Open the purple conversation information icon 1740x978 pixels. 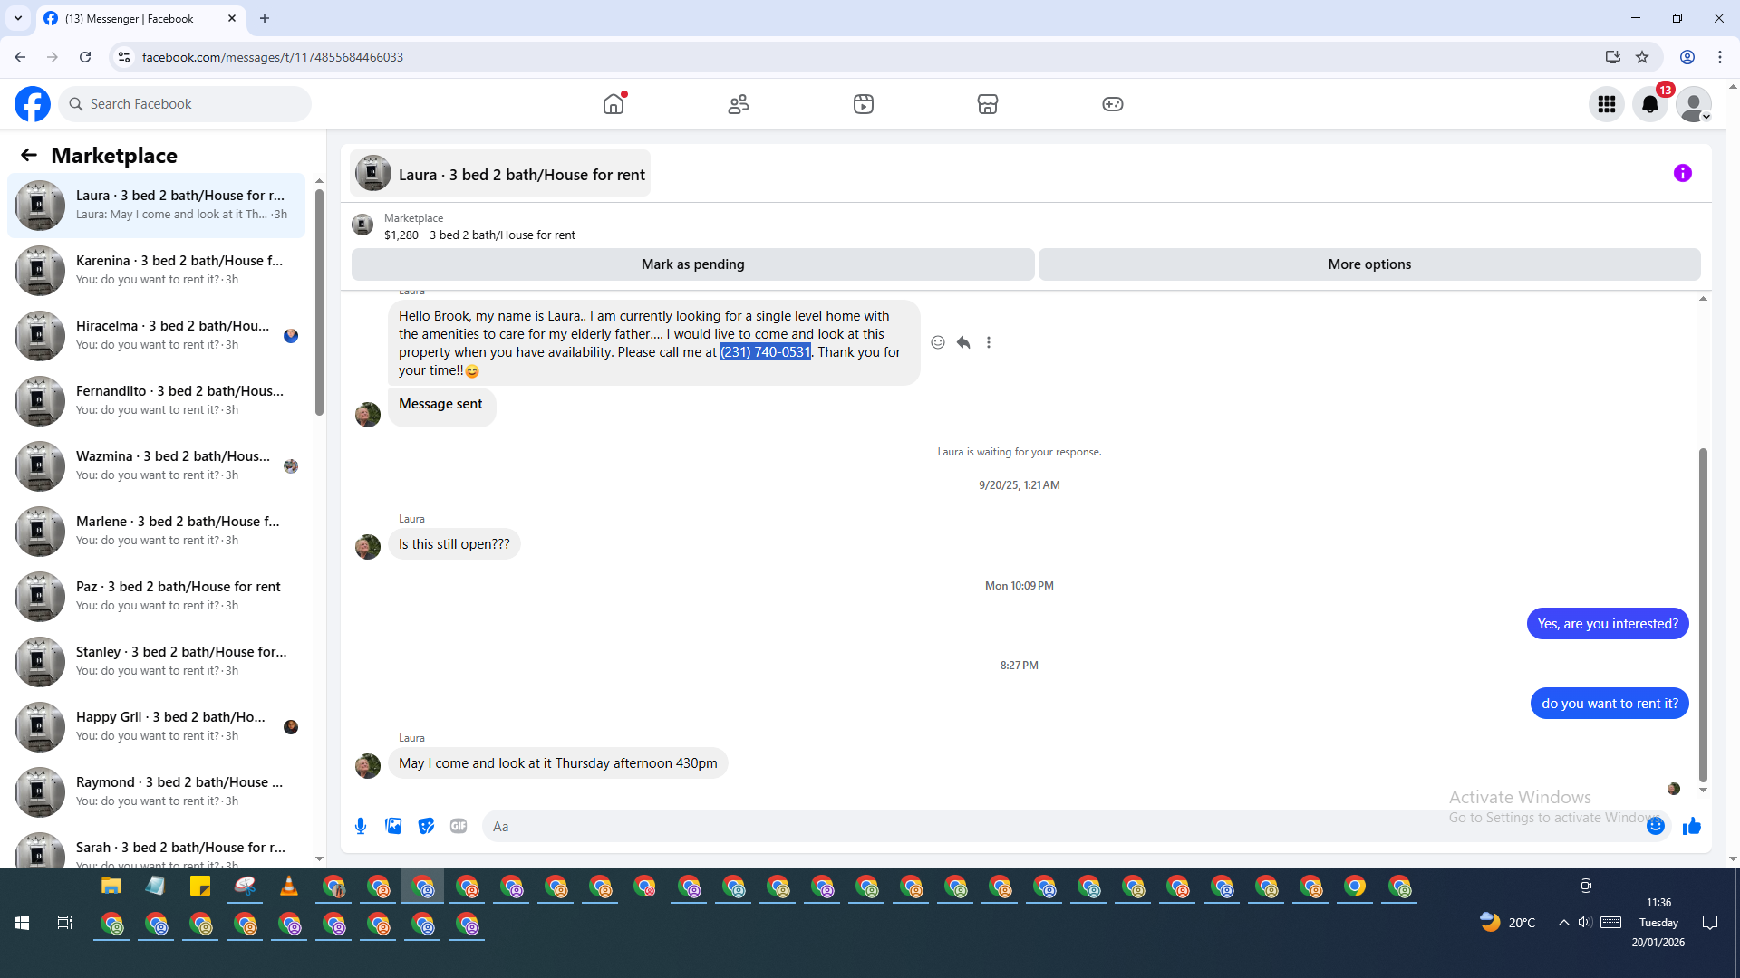click(x=1683, y=173)
